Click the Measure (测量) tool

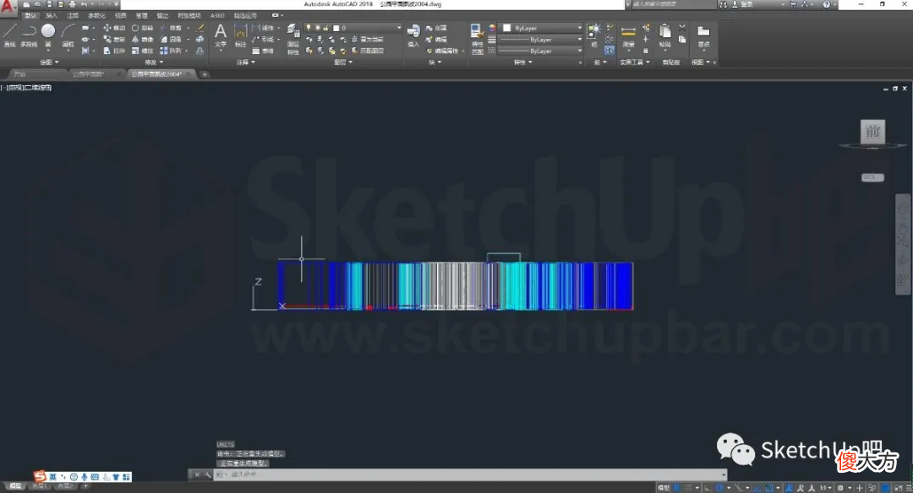(628, 35)
